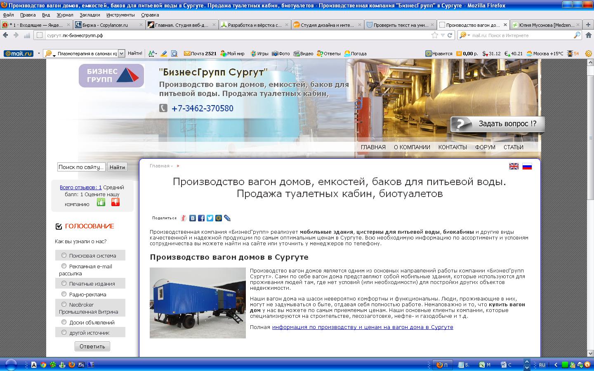Open the Правка menu
594x371 pixels.
28,15
